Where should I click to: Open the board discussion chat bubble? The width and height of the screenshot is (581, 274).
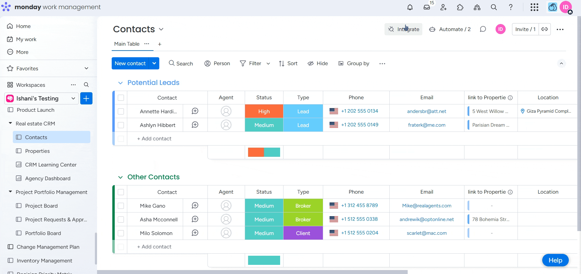tap(483, 29)
